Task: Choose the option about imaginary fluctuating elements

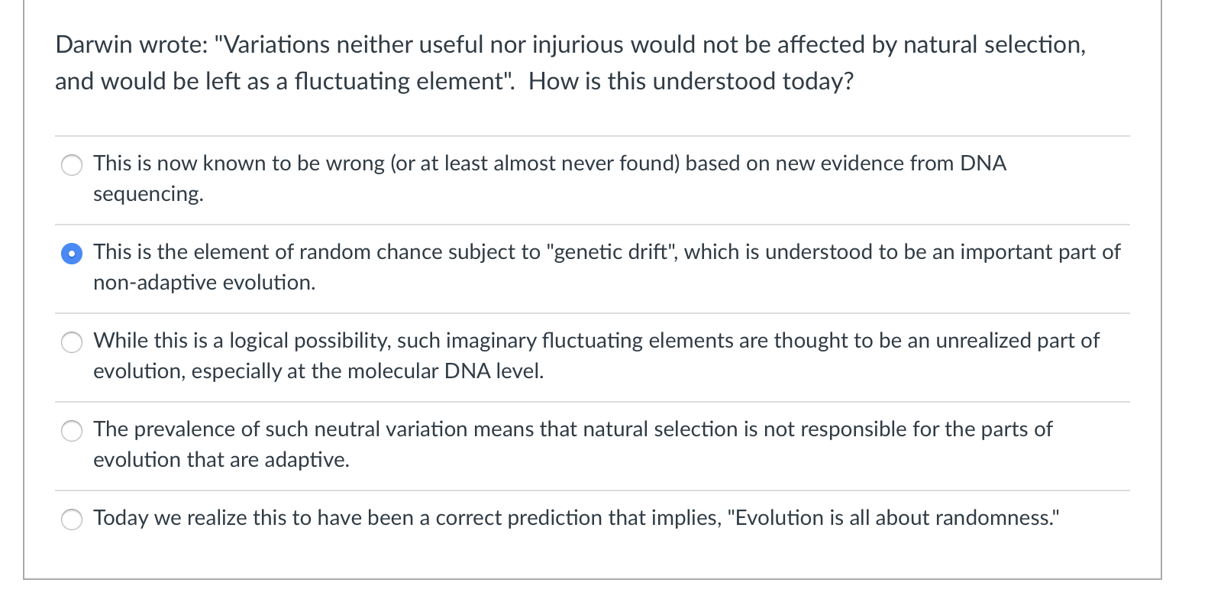Action: tap(72, 342)
